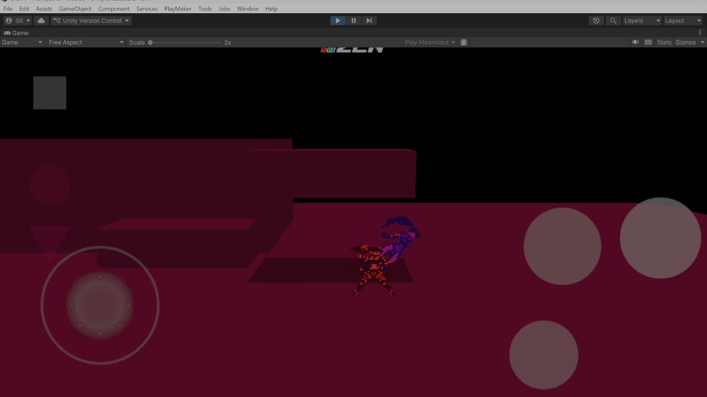Viewport: 707px width, 397px height.
Task: Open the Assets menu
Action: (x=44, y=9)
